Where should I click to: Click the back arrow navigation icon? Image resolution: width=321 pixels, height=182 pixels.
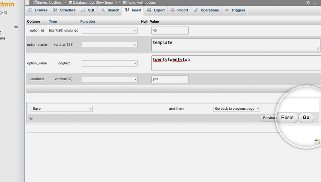click(27, 3)
